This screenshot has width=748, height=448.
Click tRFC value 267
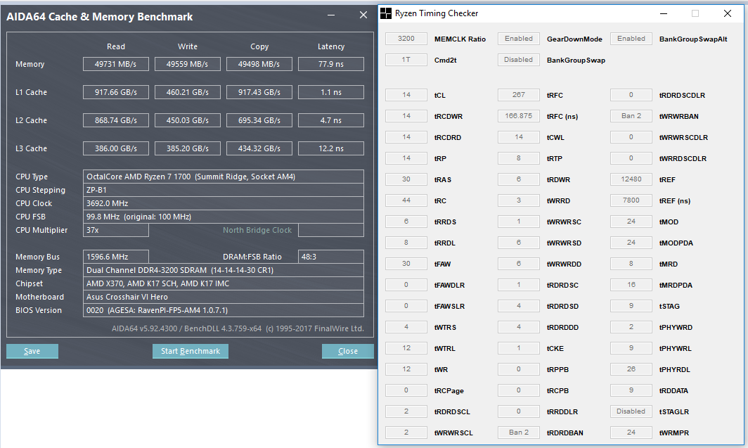coord(519,95)
